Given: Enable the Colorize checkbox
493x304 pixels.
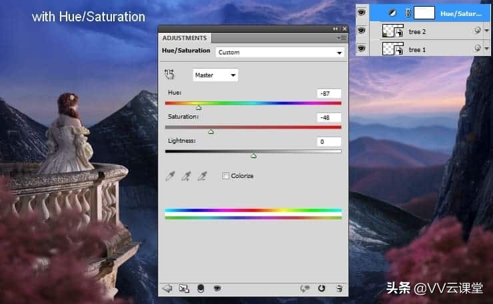Looking at the screenshot, I should [x=226, y=176].
